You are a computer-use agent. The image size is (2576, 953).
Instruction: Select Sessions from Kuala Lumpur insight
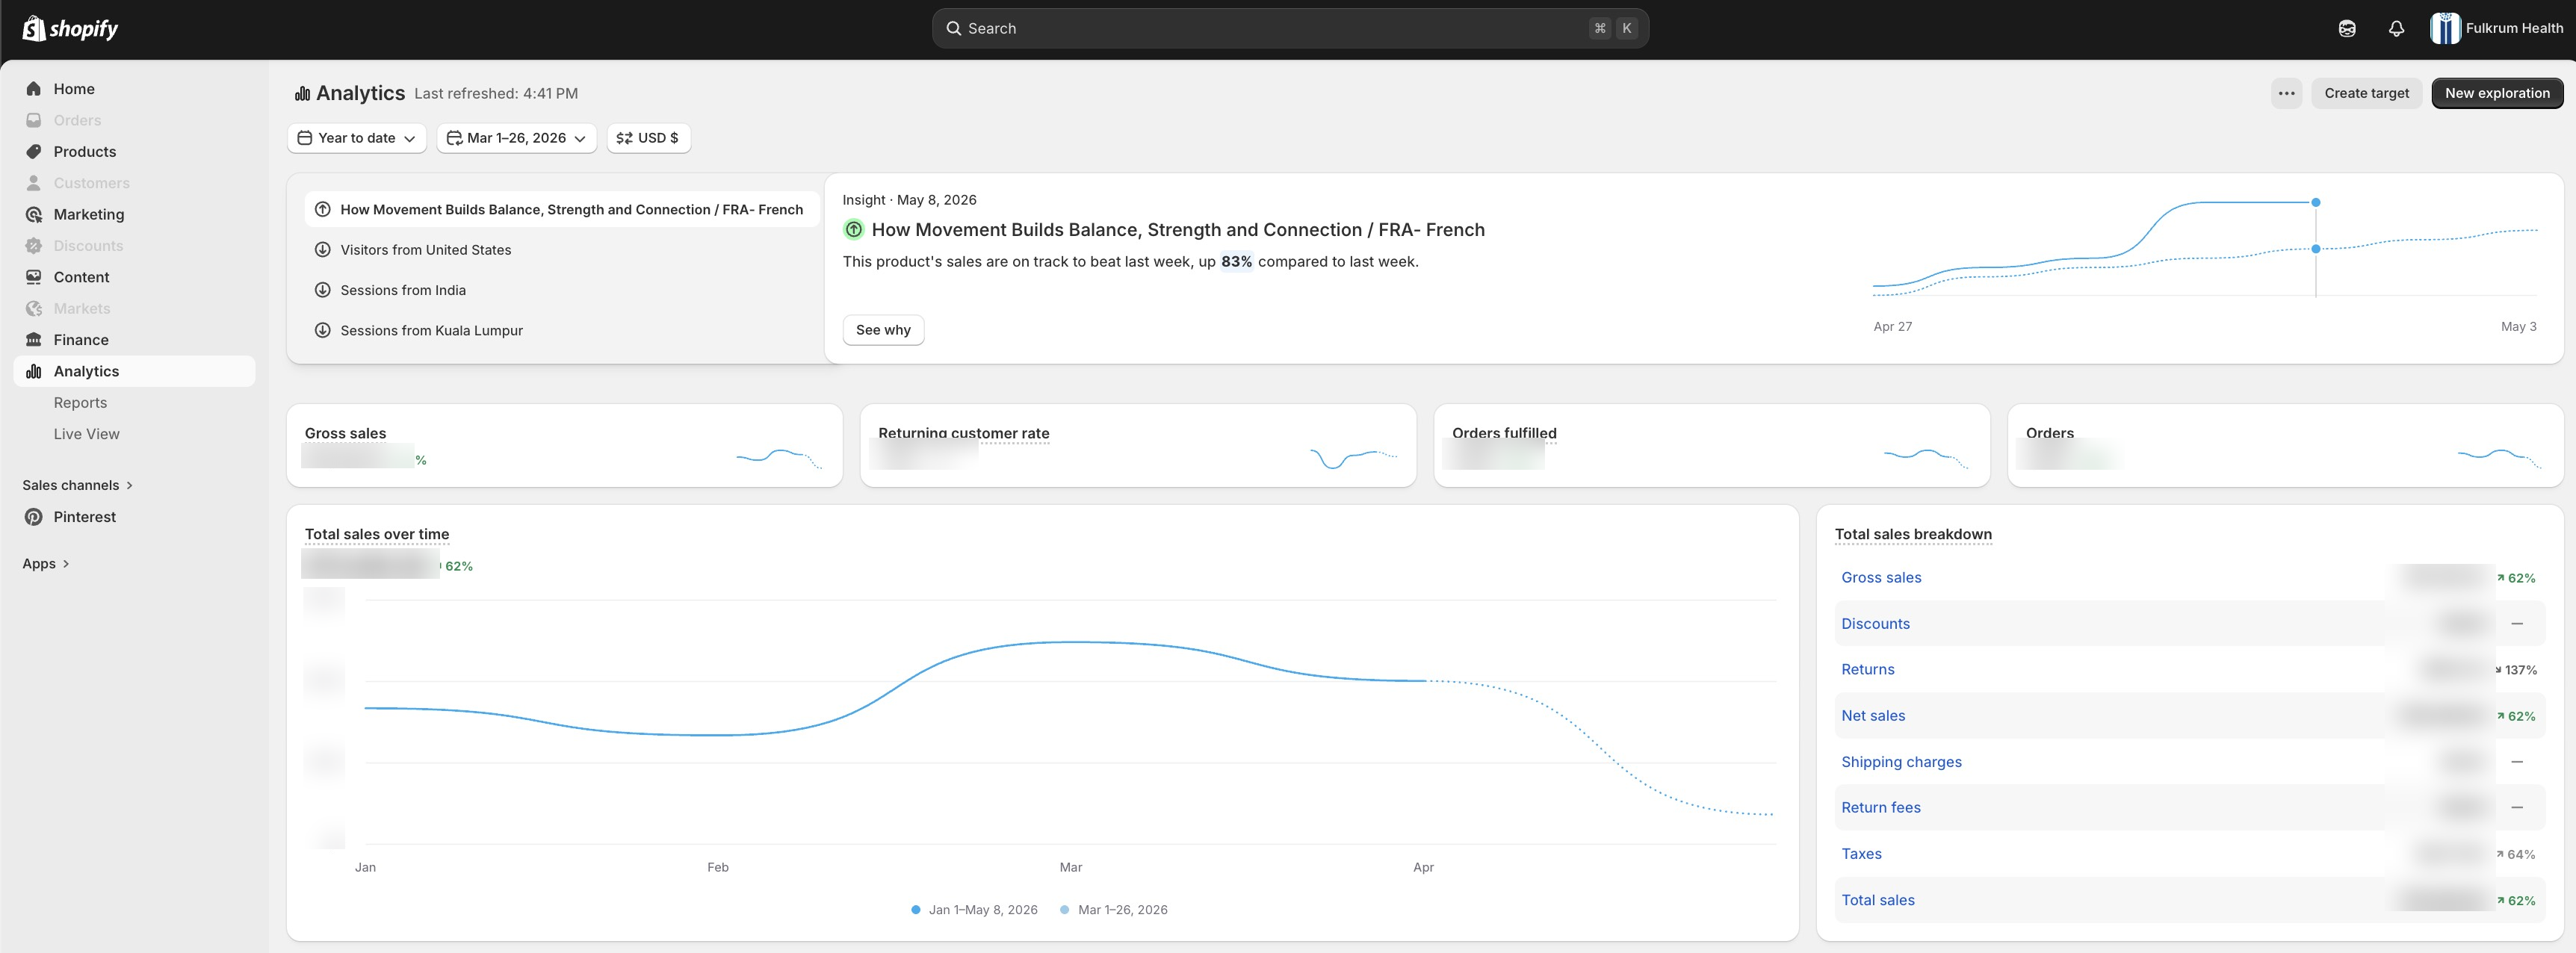561,330
